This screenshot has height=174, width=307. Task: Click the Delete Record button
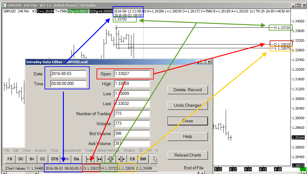(187, 90)
